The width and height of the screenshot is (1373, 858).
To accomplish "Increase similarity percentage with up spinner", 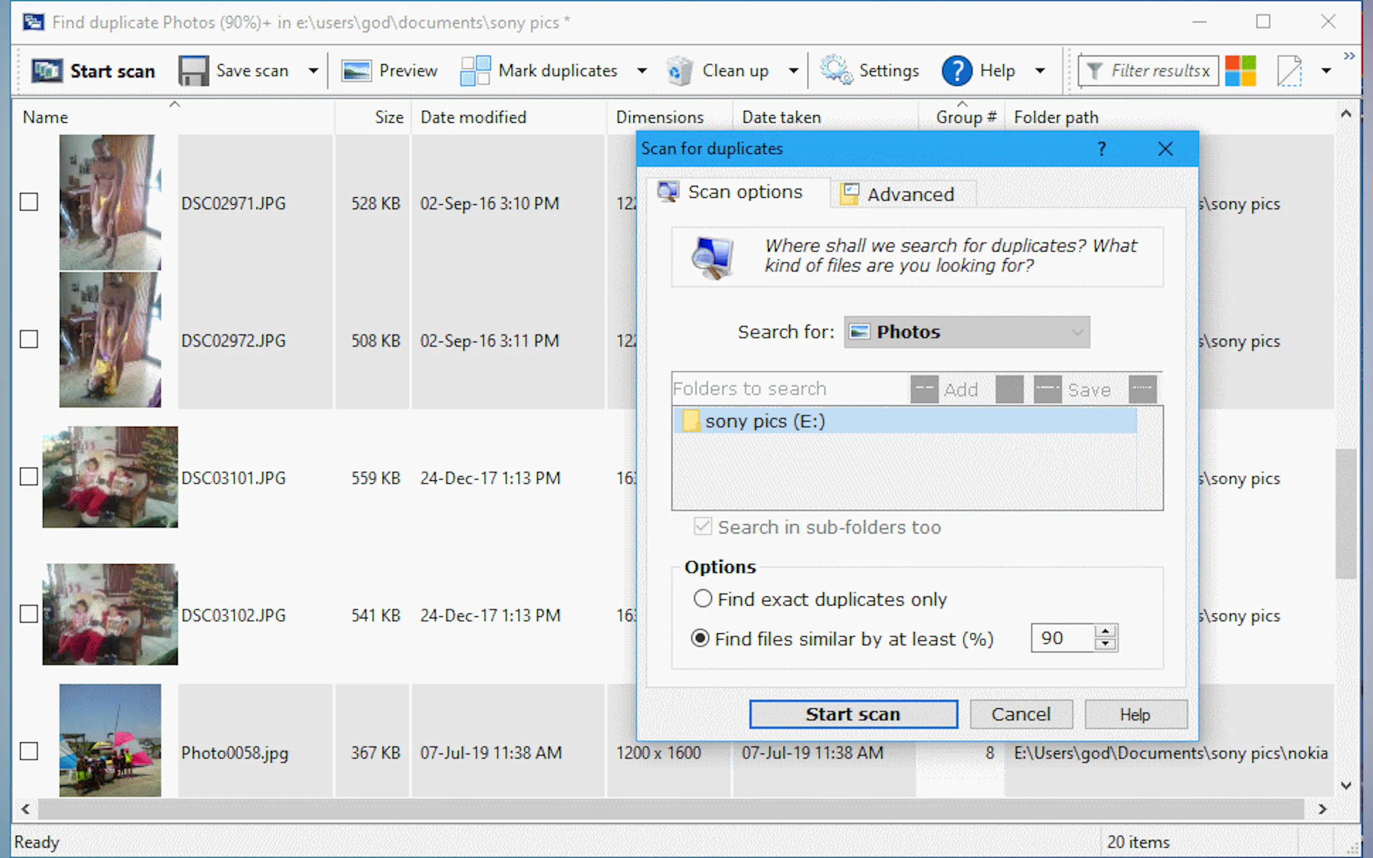I will pos(1104,631).
